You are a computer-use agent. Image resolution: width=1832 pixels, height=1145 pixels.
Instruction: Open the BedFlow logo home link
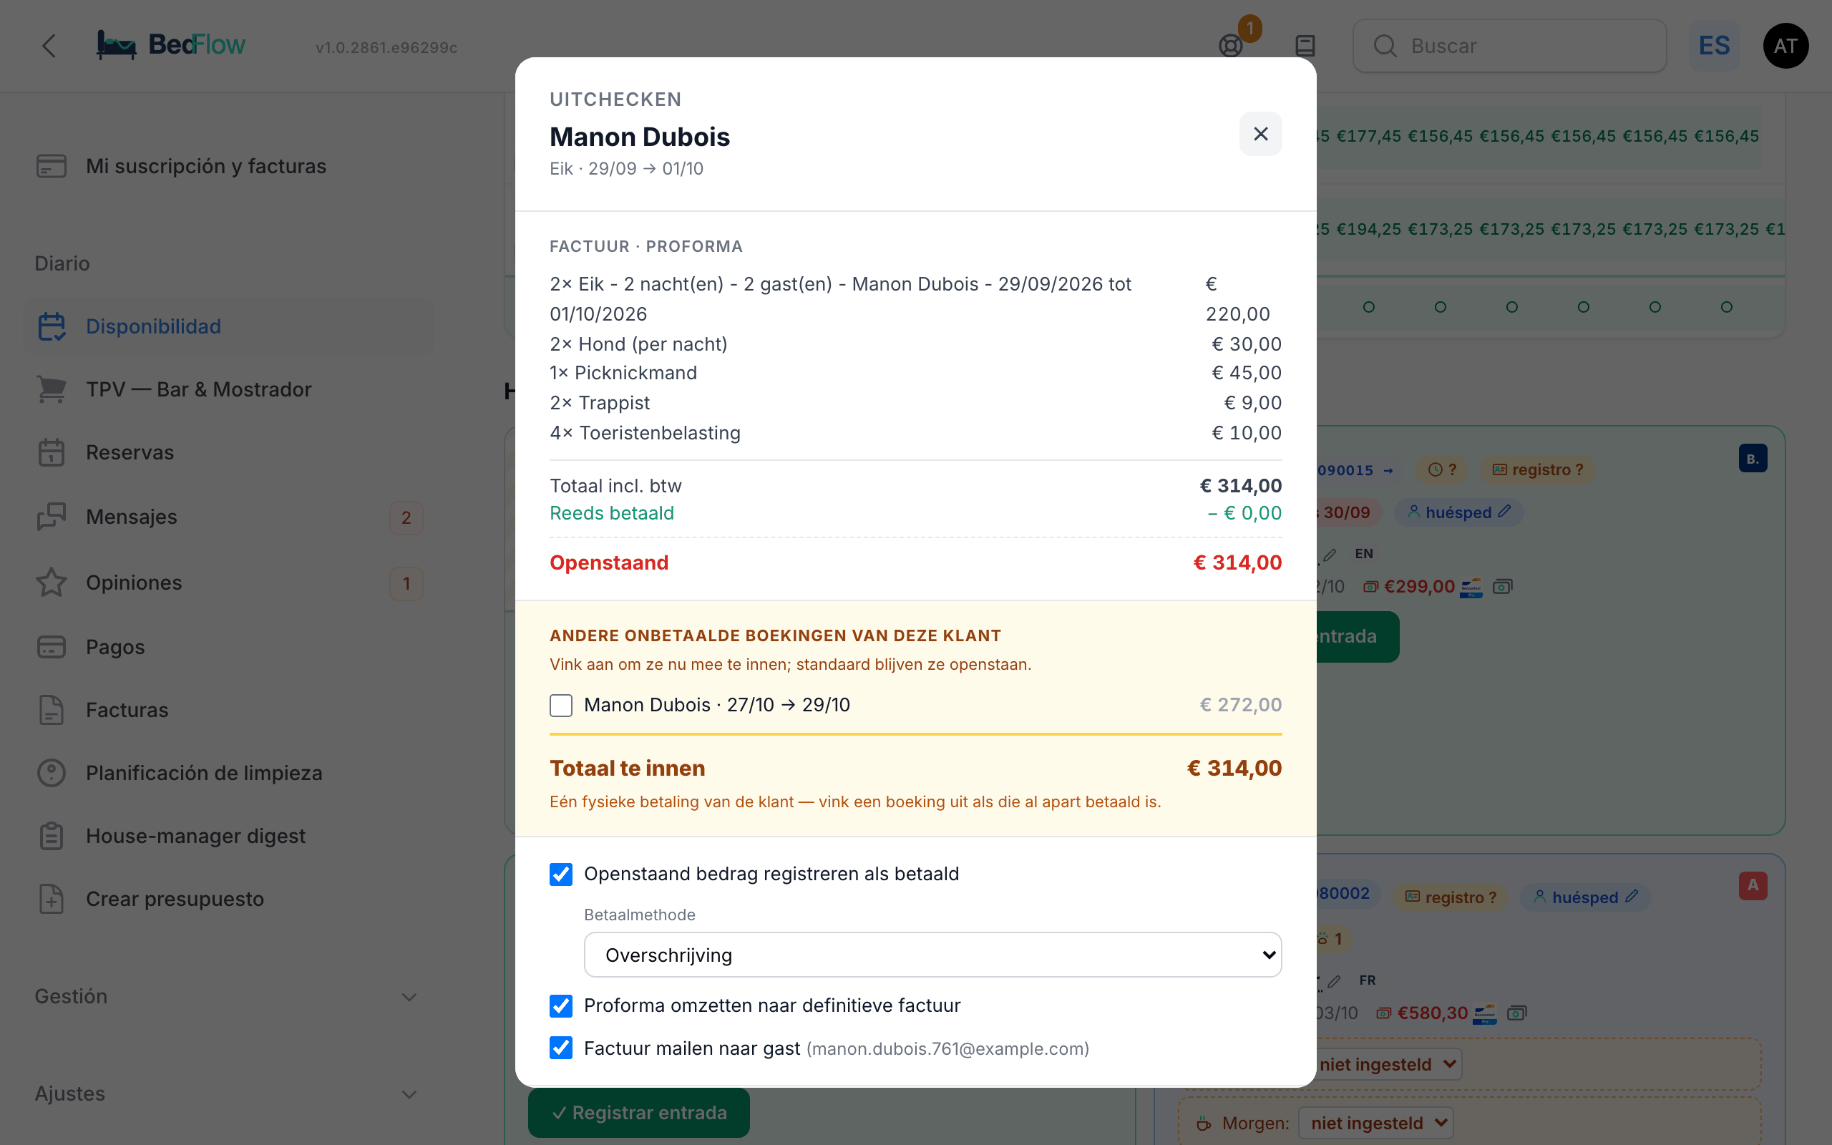(171, 45)
